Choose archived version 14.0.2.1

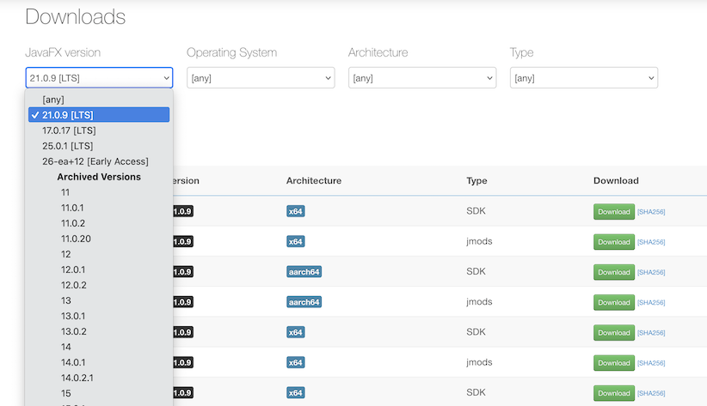pyautogui.click(x=77, y=378)
